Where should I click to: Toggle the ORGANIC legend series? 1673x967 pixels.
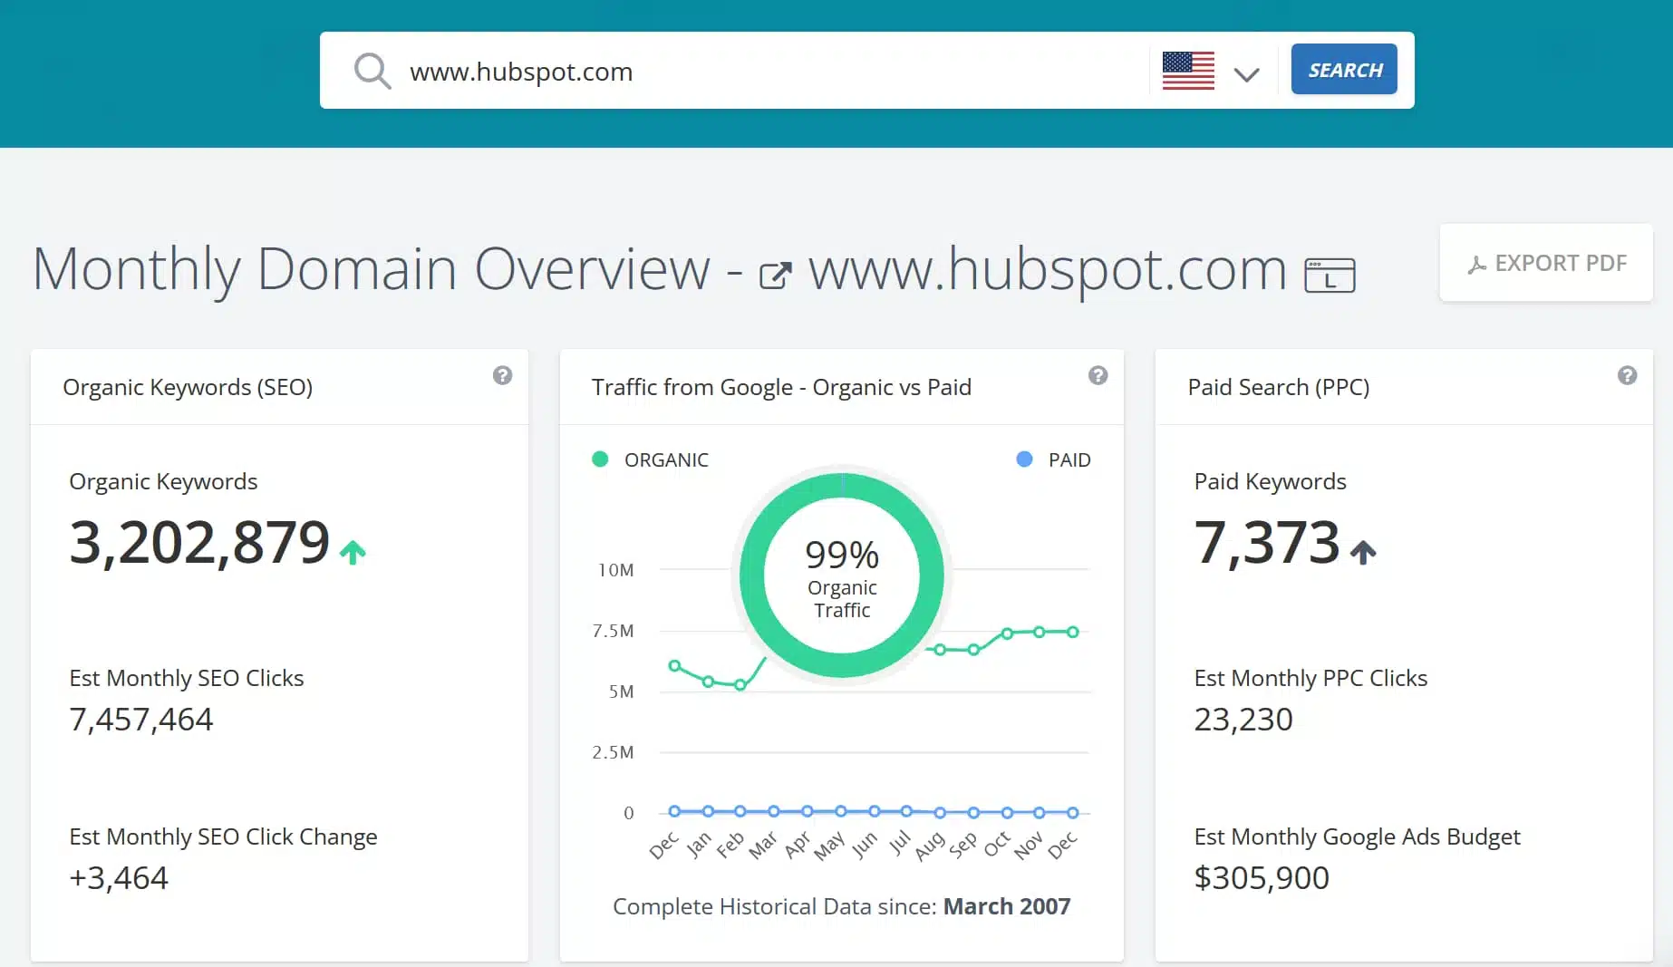650,459
